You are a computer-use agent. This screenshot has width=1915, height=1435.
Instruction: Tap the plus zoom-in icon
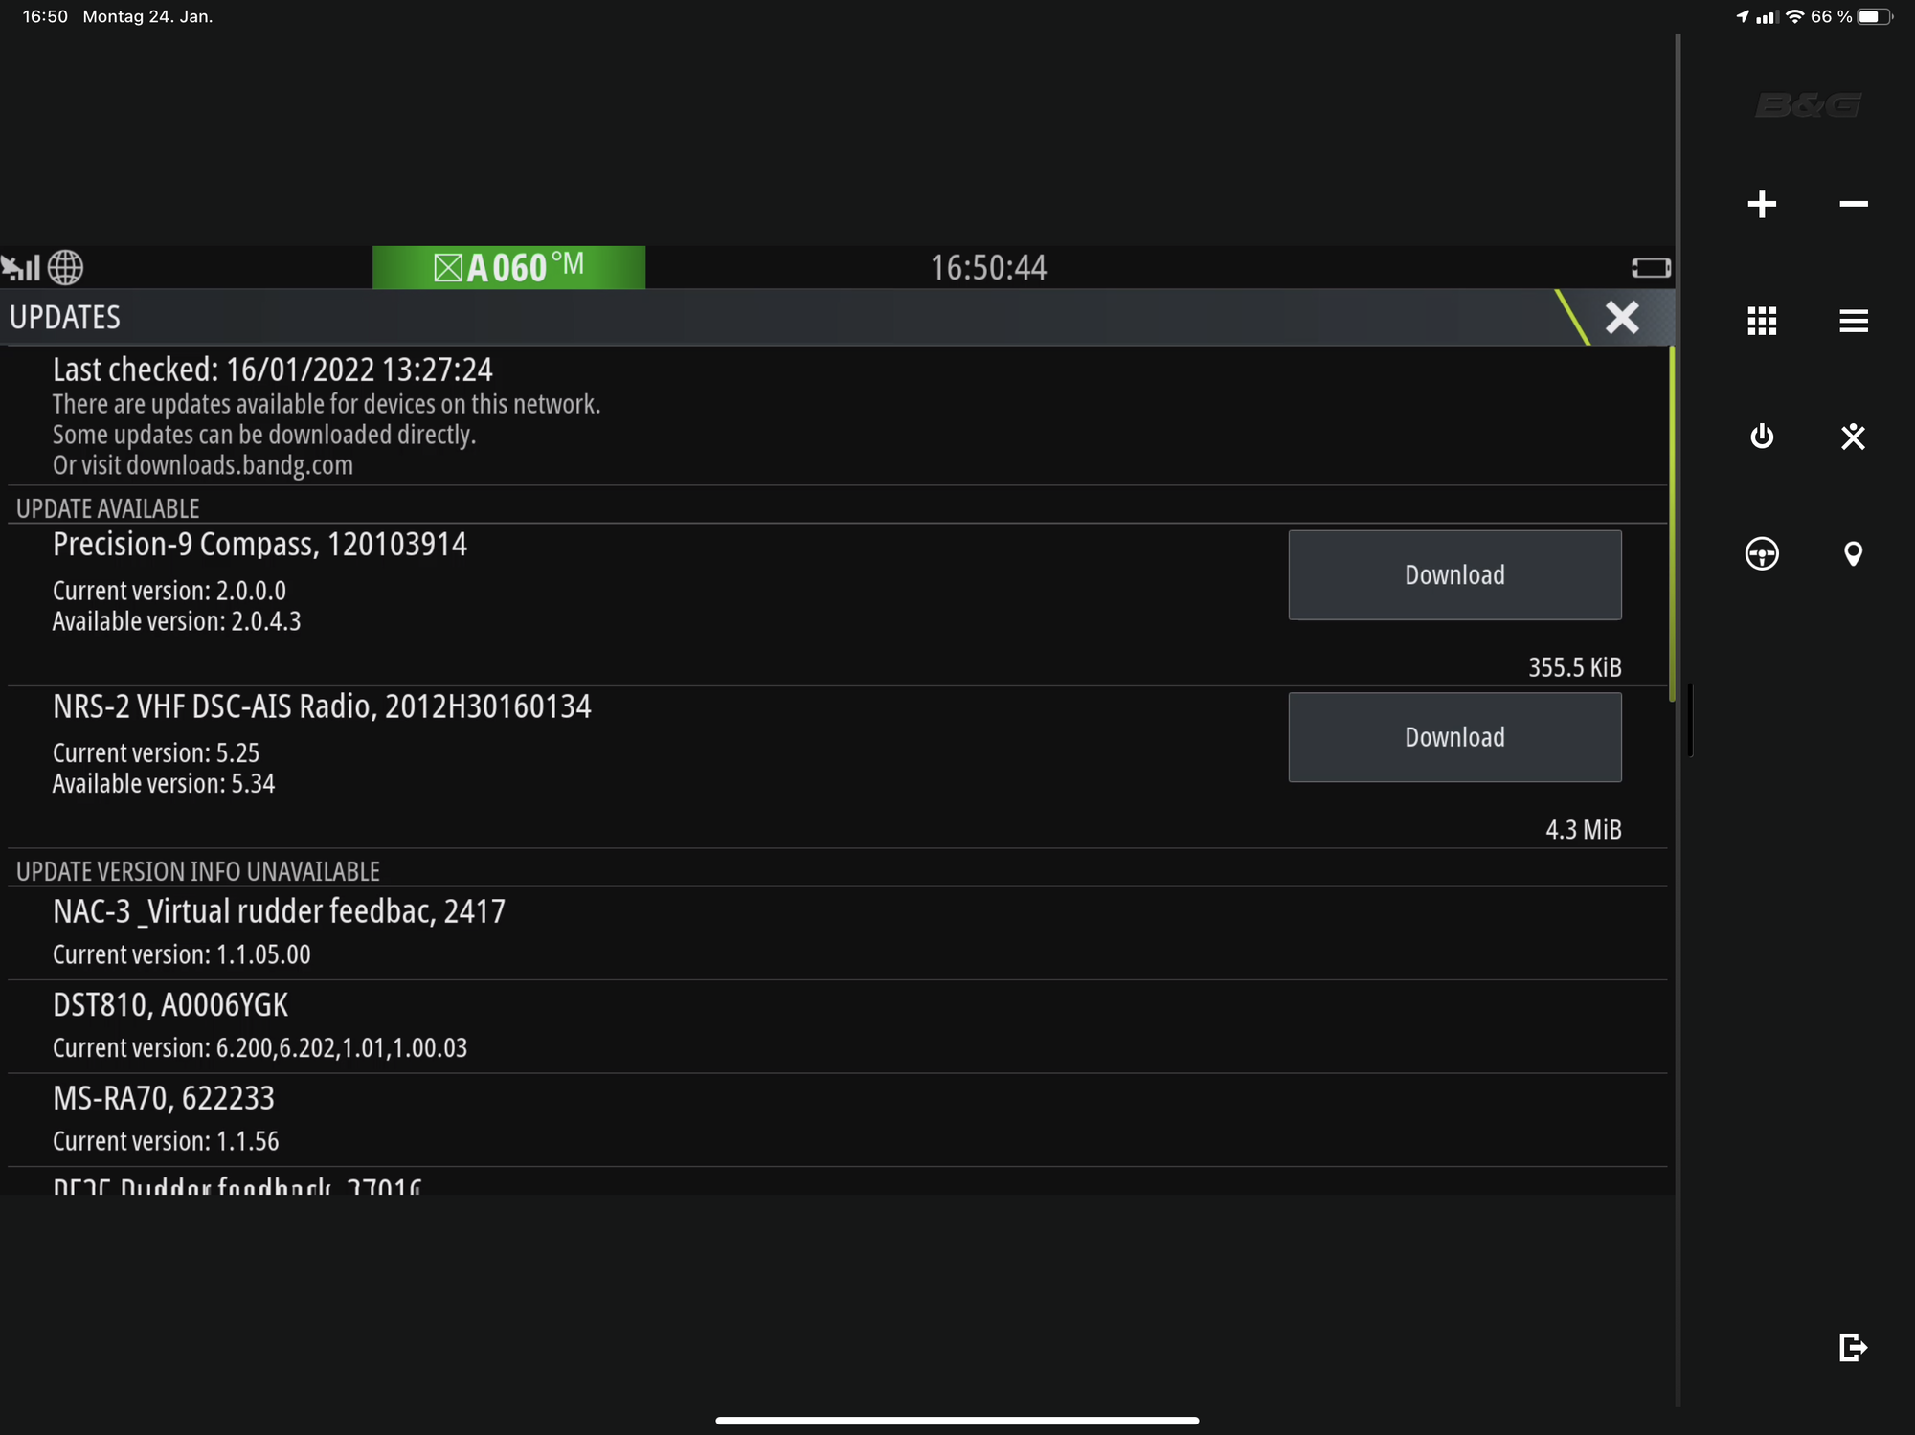click(x=1762, y=204)
